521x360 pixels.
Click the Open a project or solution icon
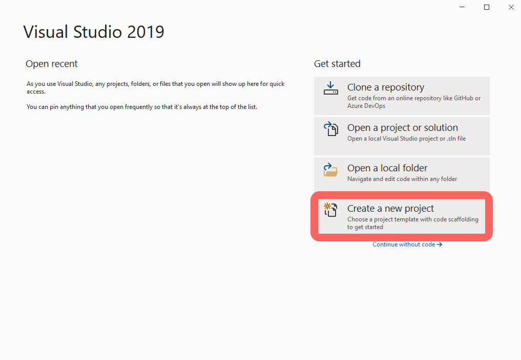(x=330, y=129)
